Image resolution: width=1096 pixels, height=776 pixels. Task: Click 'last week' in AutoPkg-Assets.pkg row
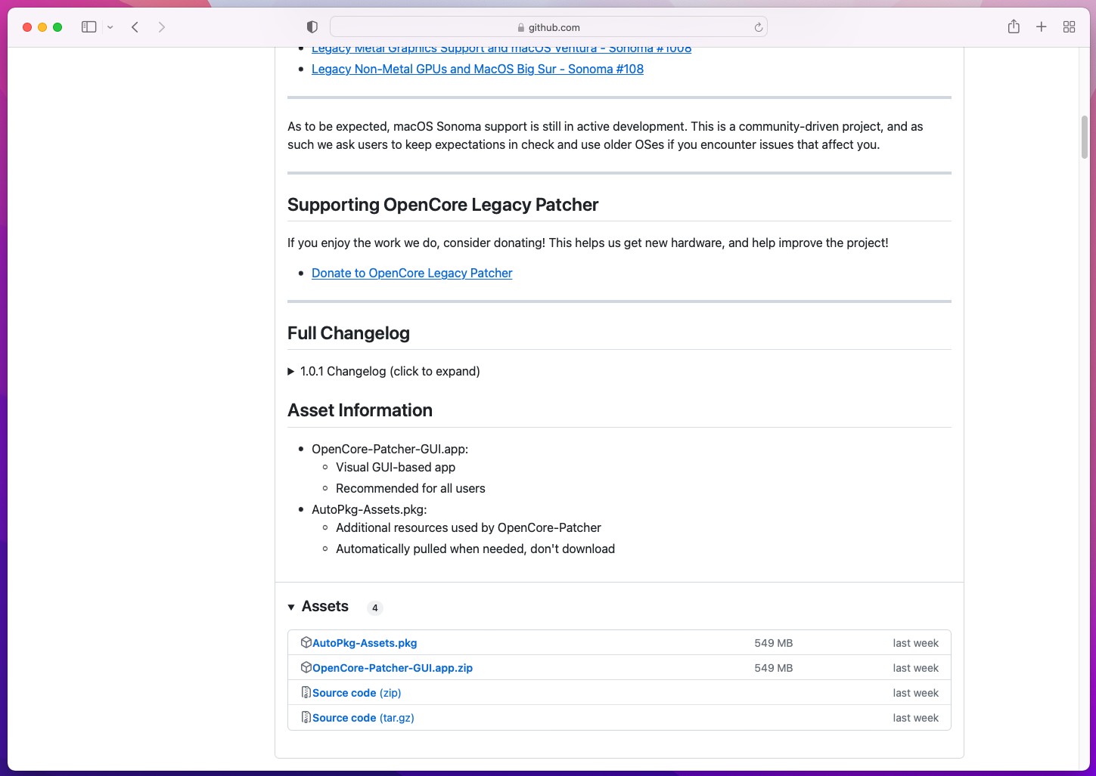click(x=915, y=643)
